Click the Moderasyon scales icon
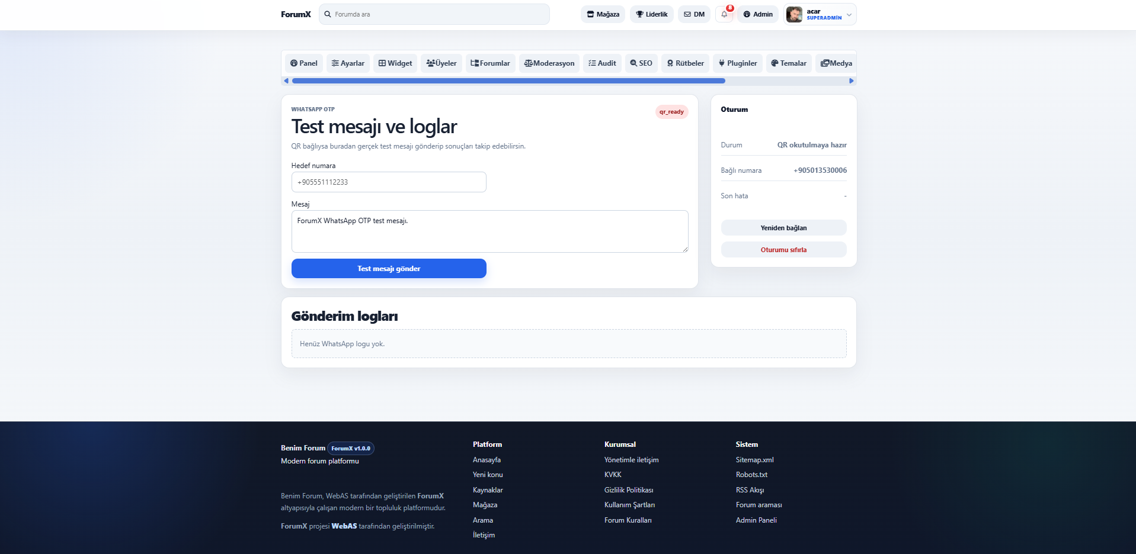The image size is (1136, 554). click(529, 63)
